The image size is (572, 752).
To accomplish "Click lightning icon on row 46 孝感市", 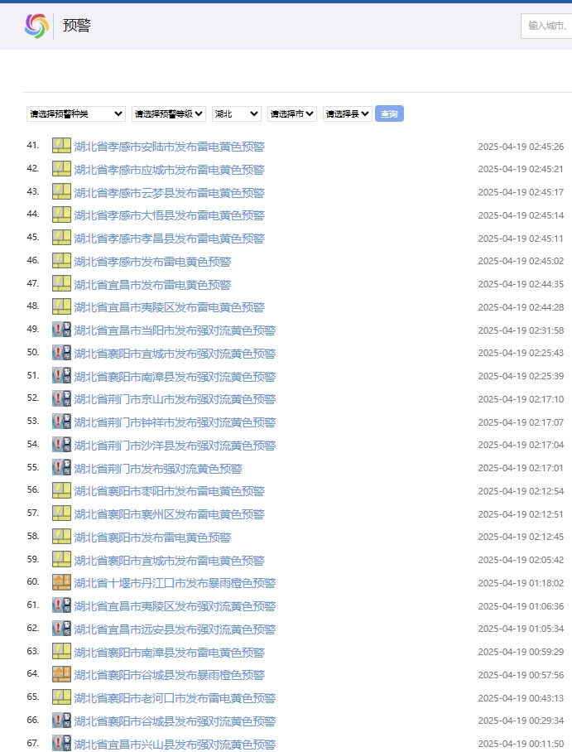I will click(61, 261).
